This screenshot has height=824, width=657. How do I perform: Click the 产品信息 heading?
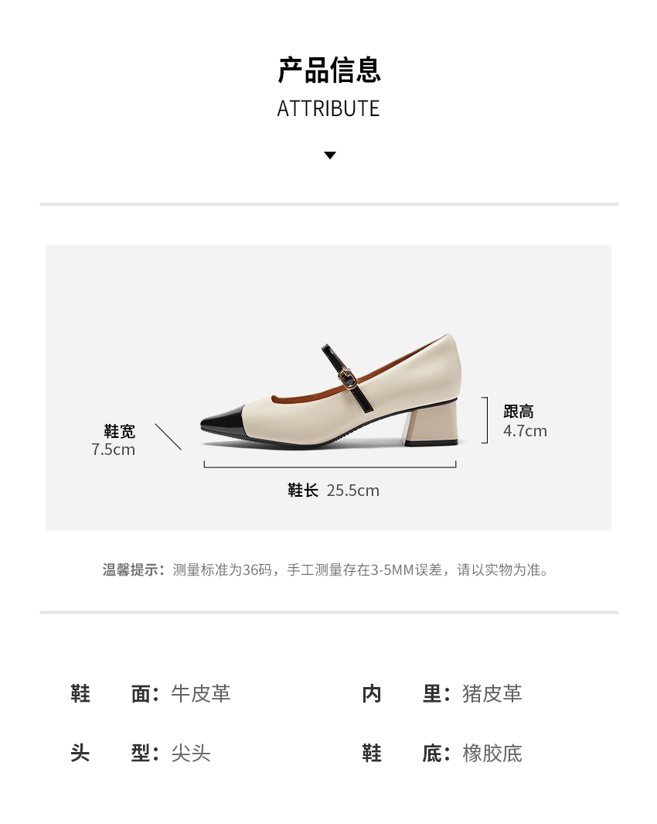click(328, 70)
